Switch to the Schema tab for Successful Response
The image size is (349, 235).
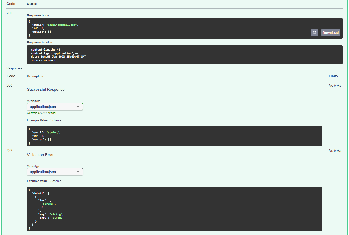coord(56,120)
